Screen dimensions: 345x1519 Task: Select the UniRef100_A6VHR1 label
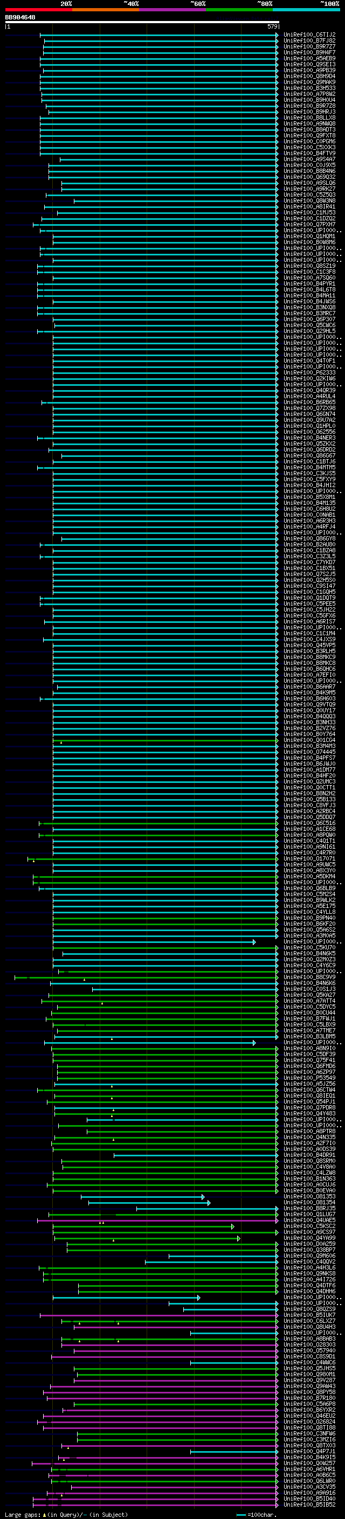(x=309, y=1469)
